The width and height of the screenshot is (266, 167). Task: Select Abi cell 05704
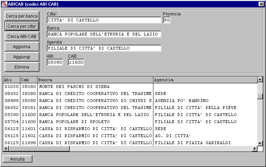(x=12, y=122)
